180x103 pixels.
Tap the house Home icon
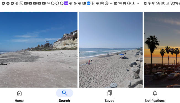[19, 93]
